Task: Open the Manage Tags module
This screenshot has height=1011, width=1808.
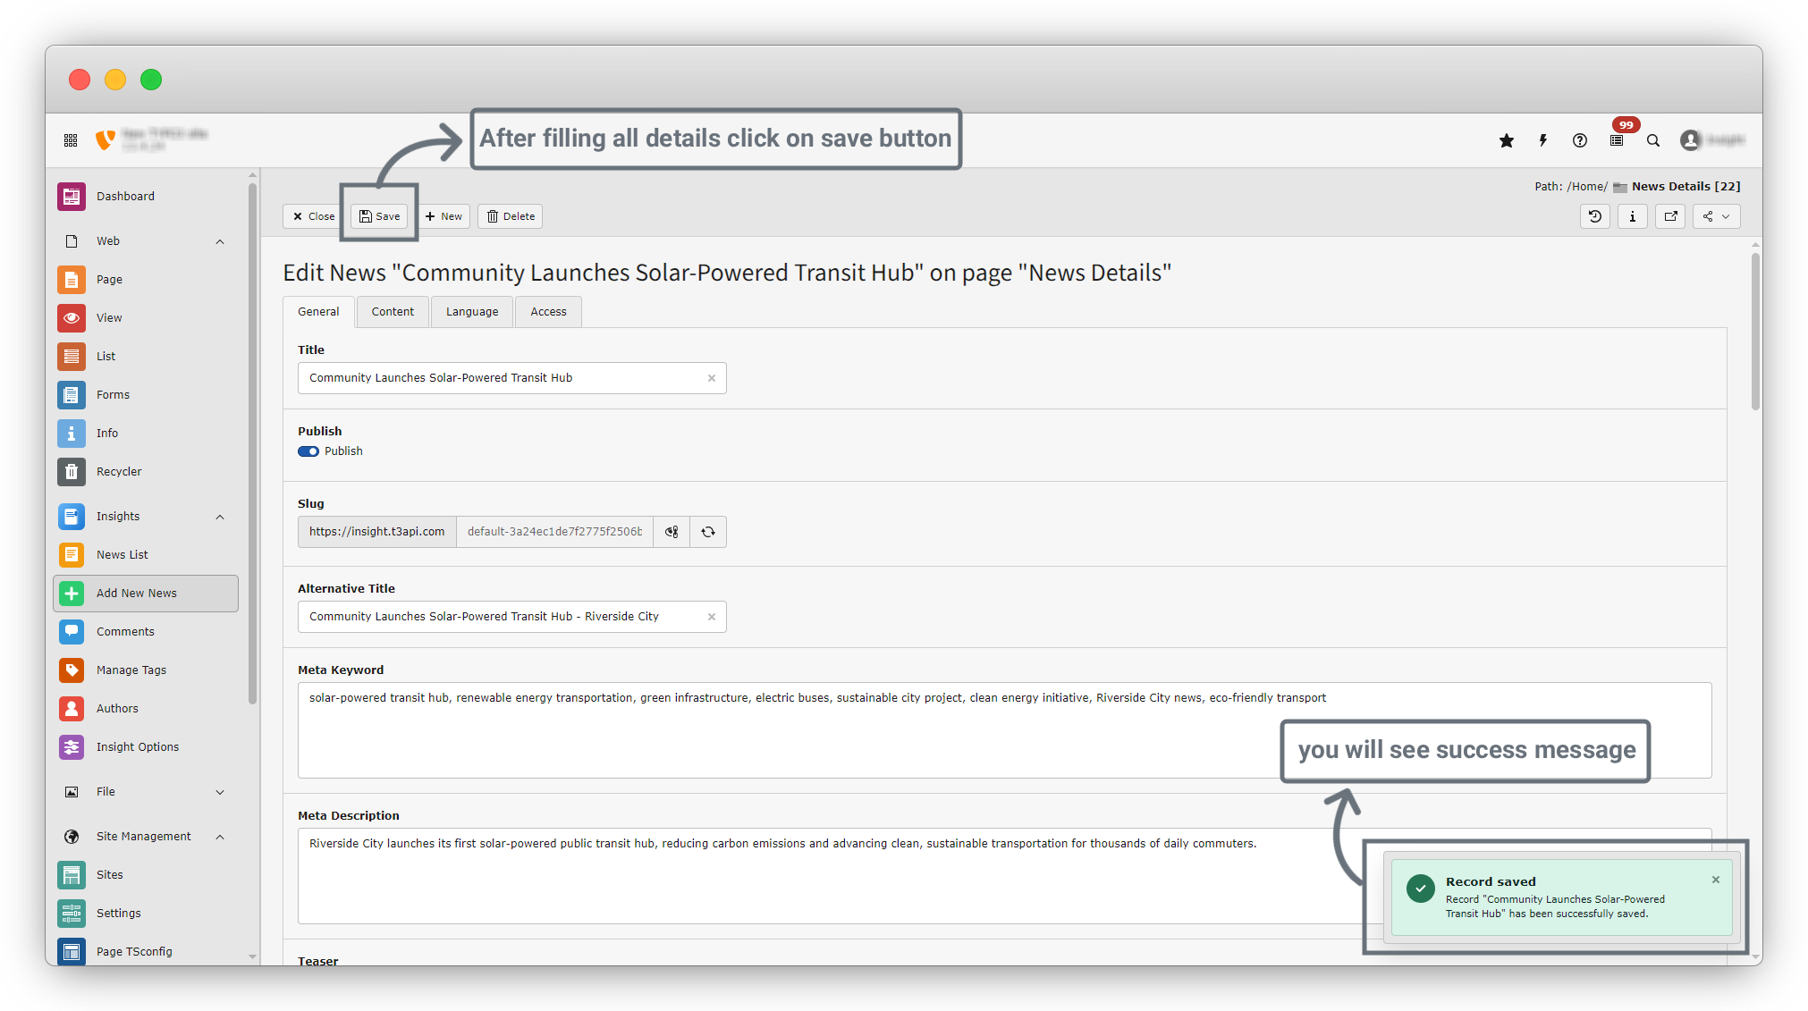Action: pyautogui.click(x=131, y=670)
